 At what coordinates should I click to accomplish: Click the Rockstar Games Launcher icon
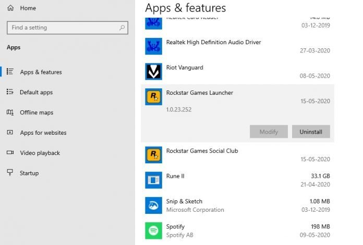[x=153, y=97]
